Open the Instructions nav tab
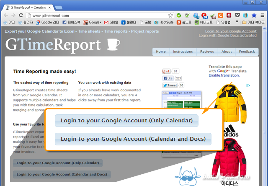The width and height of the screenshot is (268, 186). click(183, 52)
